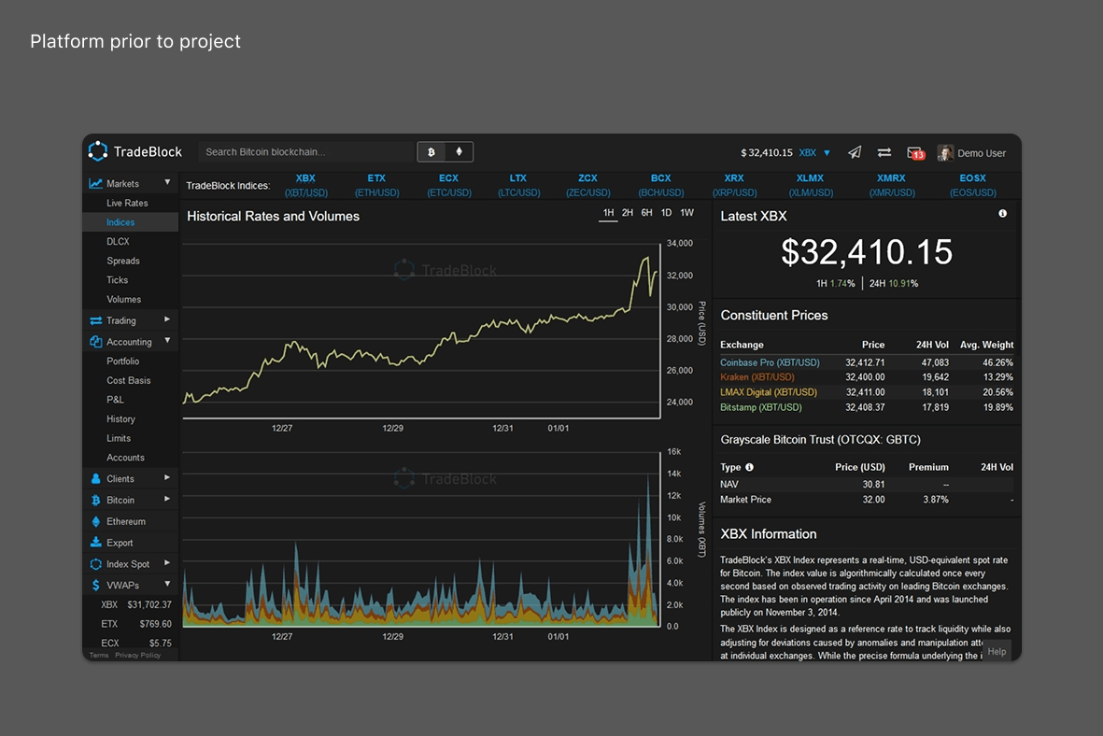This screenshot has width=1103, height=736.
Task: Select the XMRX (XMR/USD) index
Action: [x=891, y=185]
